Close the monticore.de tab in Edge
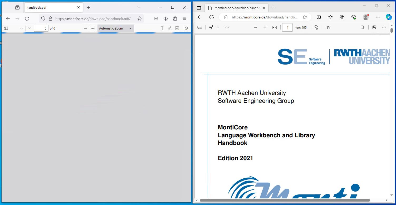 [x=264, y=8]
